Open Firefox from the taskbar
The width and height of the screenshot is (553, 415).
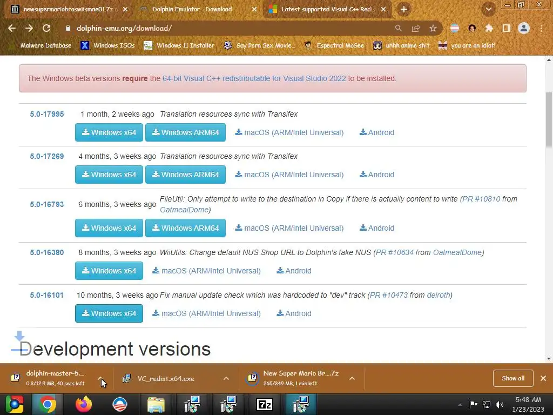pyautogui.click(x=84, y=404)
